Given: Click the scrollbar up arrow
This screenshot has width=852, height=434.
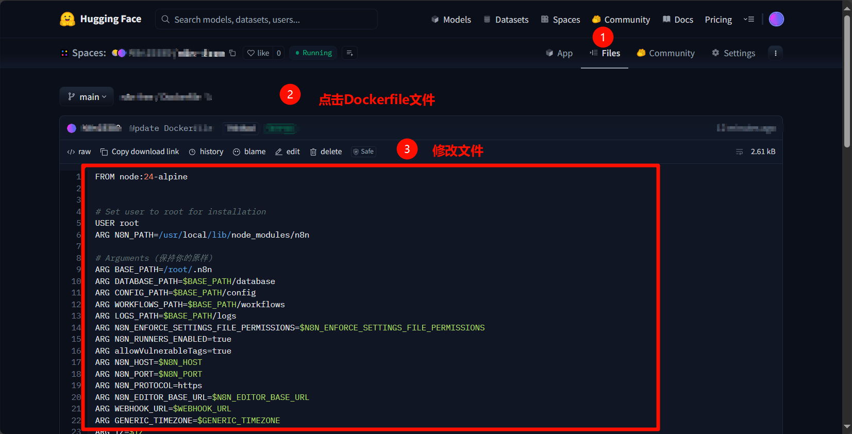Looking at the screenshot, I should tap(847, 8).
